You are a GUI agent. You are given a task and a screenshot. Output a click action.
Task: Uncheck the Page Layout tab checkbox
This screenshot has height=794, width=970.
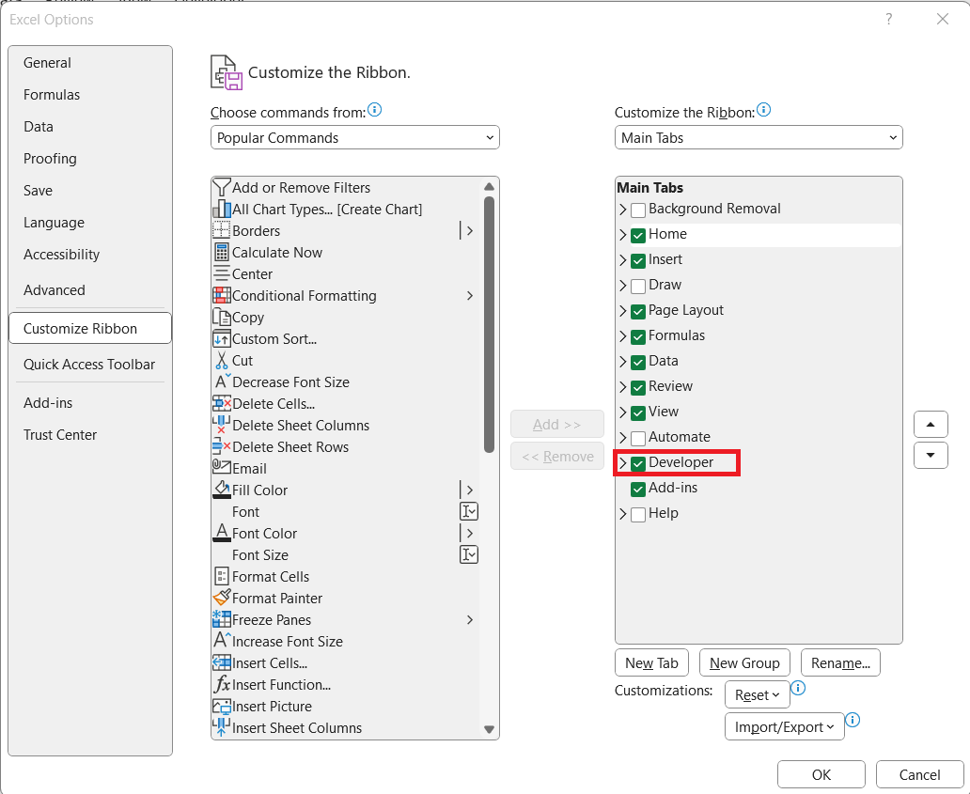pyautogui.click(x=638, y=311)
